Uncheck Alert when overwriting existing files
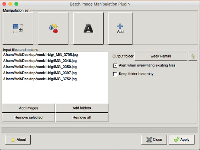The width and height of the screenshot is (200, 150). click(x=115, y=66)
